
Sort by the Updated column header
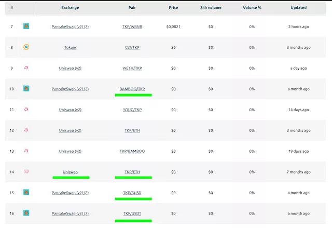[299, 8]
